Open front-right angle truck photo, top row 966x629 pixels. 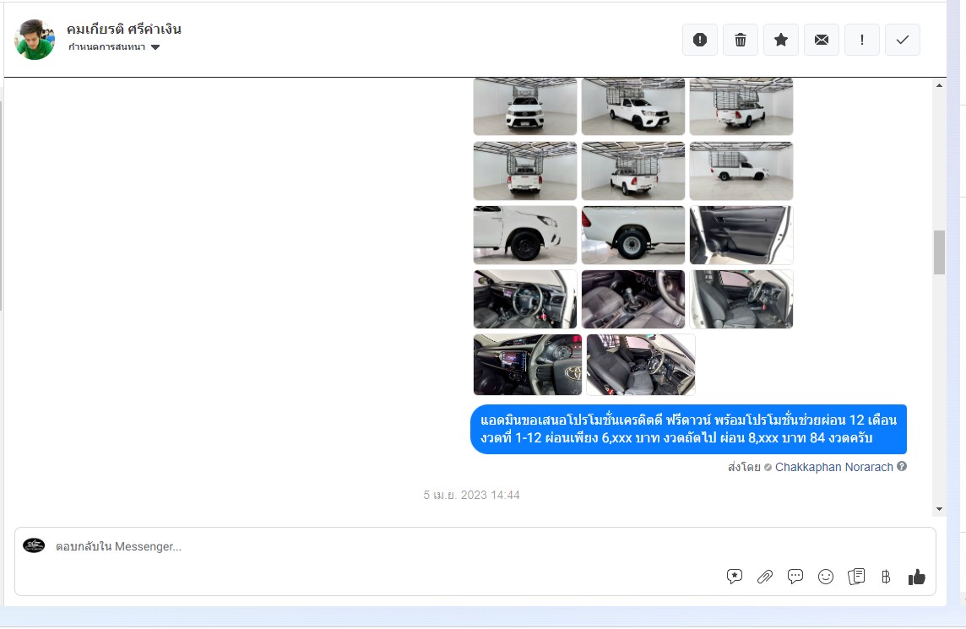click(x=632, y=106)
